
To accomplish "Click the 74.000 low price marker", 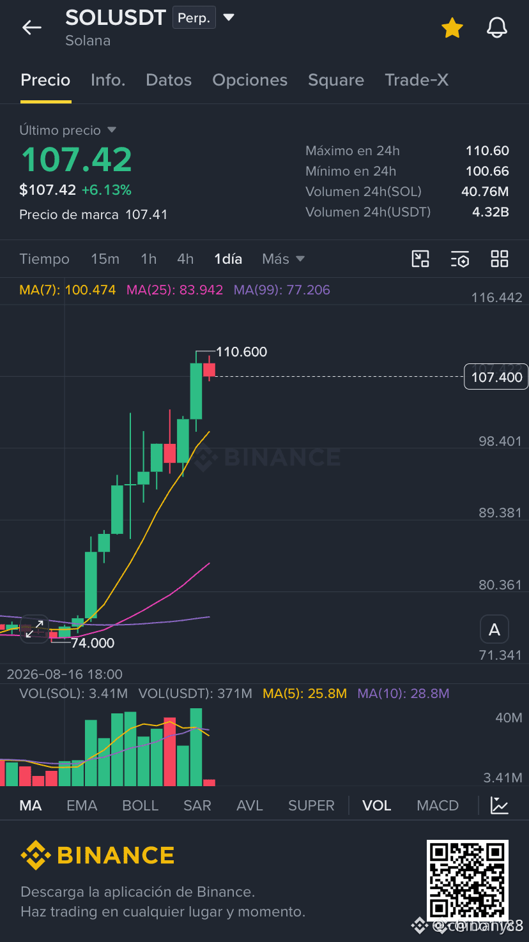I will click(x=93, y=643).
